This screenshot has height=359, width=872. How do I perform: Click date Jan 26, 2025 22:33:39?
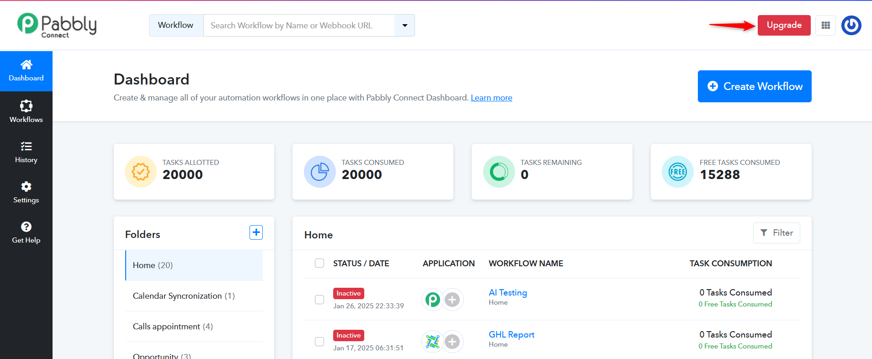tap(368, 306)
